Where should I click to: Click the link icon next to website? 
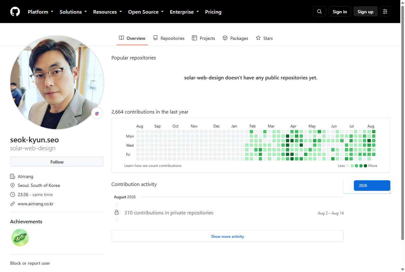[13, 204]
